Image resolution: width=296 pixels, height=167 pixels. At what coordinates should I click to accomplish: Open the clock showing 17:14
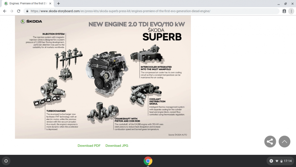[288, 161]
